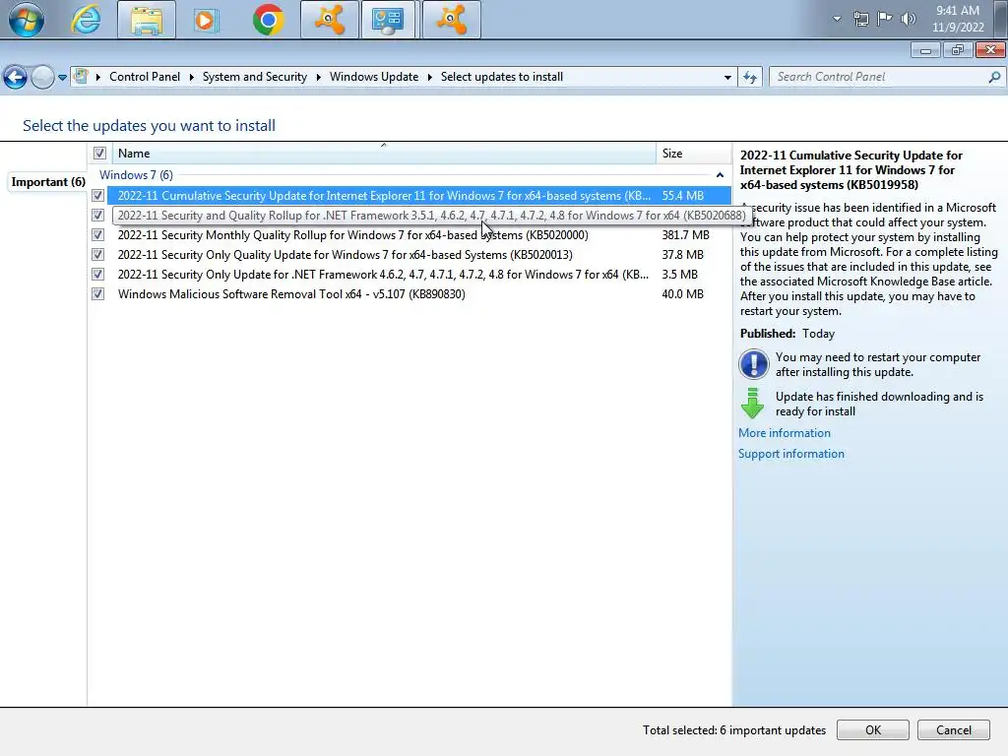Uncheck Internet Explorer 11 cumulative update

pos(97,196)
